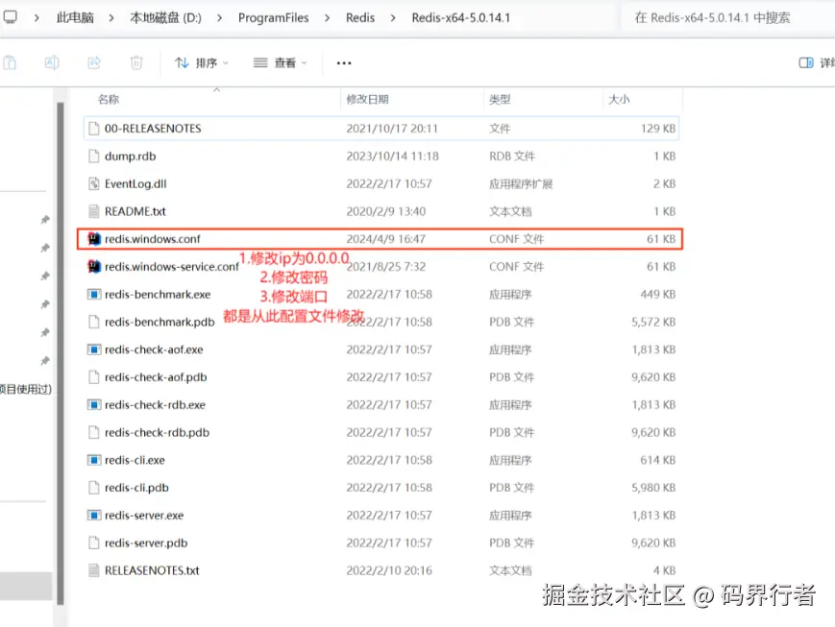Select redis-cli.pdb file icon
The height and width of the screenshot is (627, 835).
94,488
